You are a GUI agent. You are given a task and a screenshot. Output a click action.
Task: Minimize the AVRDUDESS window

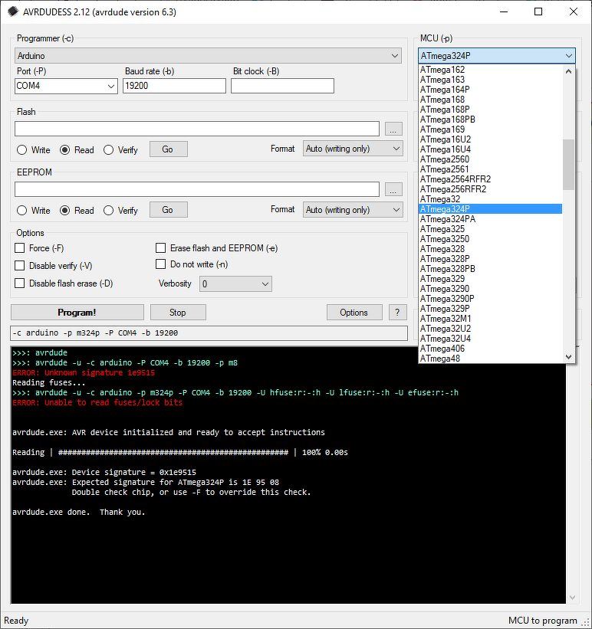[504, 11]
